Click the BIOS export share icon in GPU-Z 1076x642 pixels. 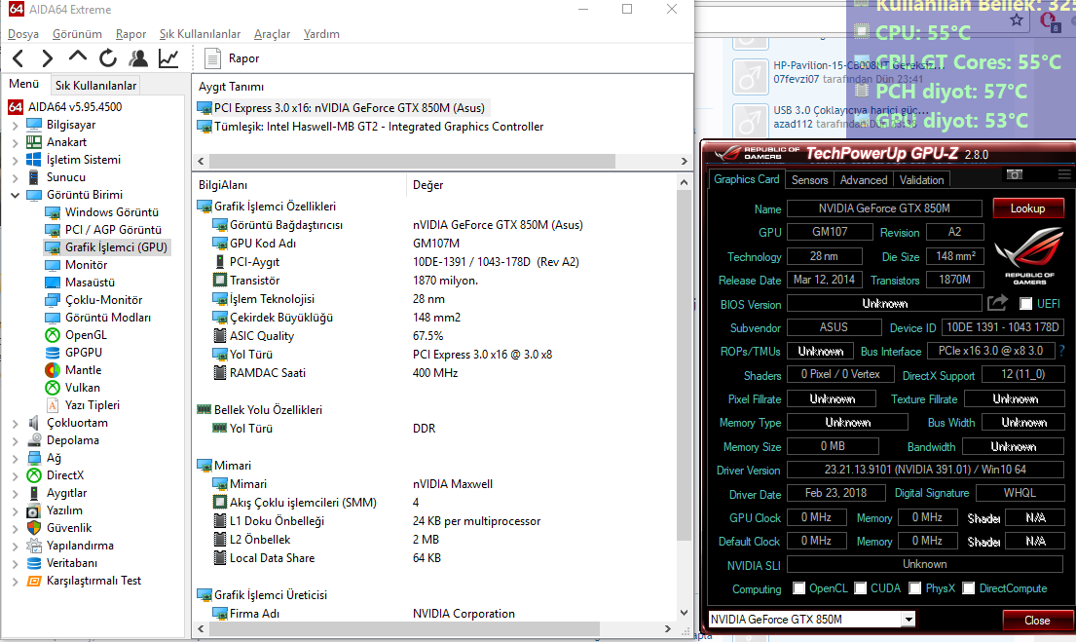pyautogui.click(x=997, y=303)
